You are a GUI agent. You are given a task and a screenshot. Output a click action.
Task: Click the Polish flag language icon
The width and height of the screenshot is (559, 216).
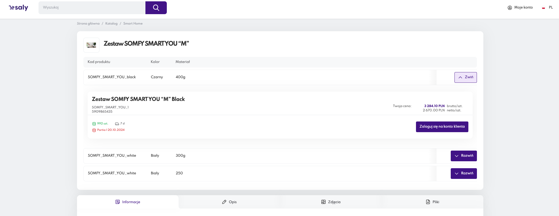click(543, 8)
